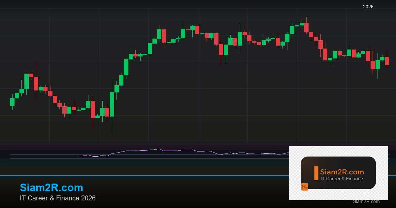Select the second-to-last green candle on the right
Viewport: 396px width, 208px height.
coord(378,64)
